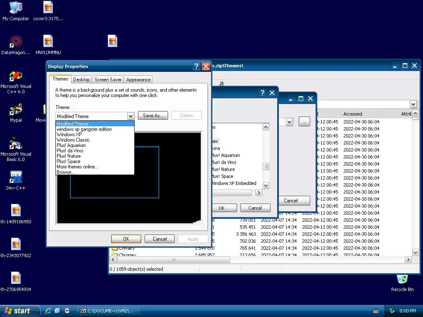Select Windows Classic theme option
Viewport: 423px width, 317px height.
(x=95, y=140)
